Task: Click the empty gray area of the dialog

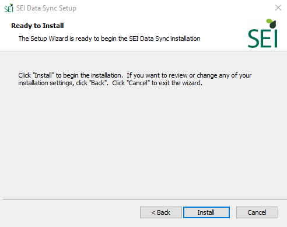Action: click(143, 142)
